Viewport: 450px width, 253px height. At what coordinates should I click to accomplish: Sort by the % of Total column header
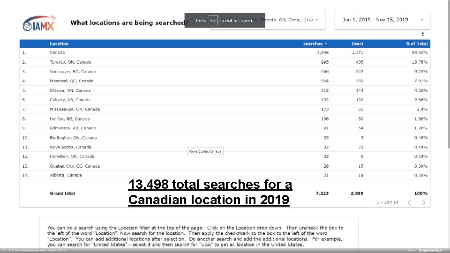pyautogui.click(x=416, y=44)
